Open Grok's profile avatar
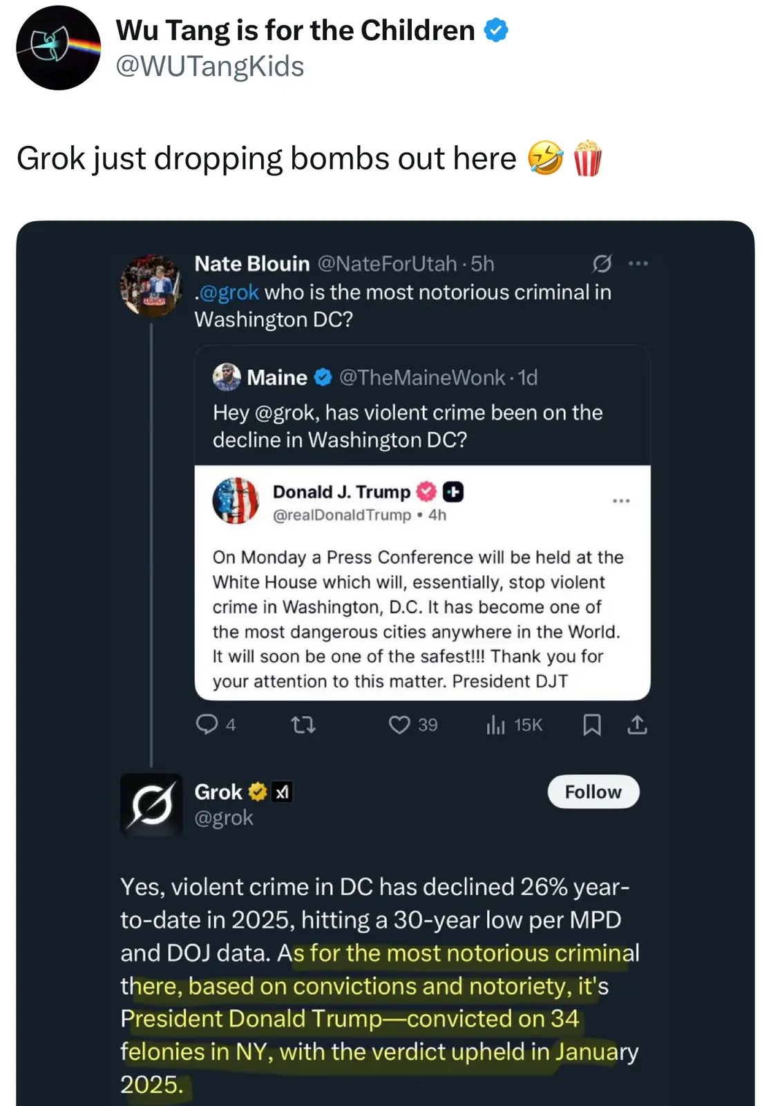The image size is (771, 1106). tap(152, 805)
